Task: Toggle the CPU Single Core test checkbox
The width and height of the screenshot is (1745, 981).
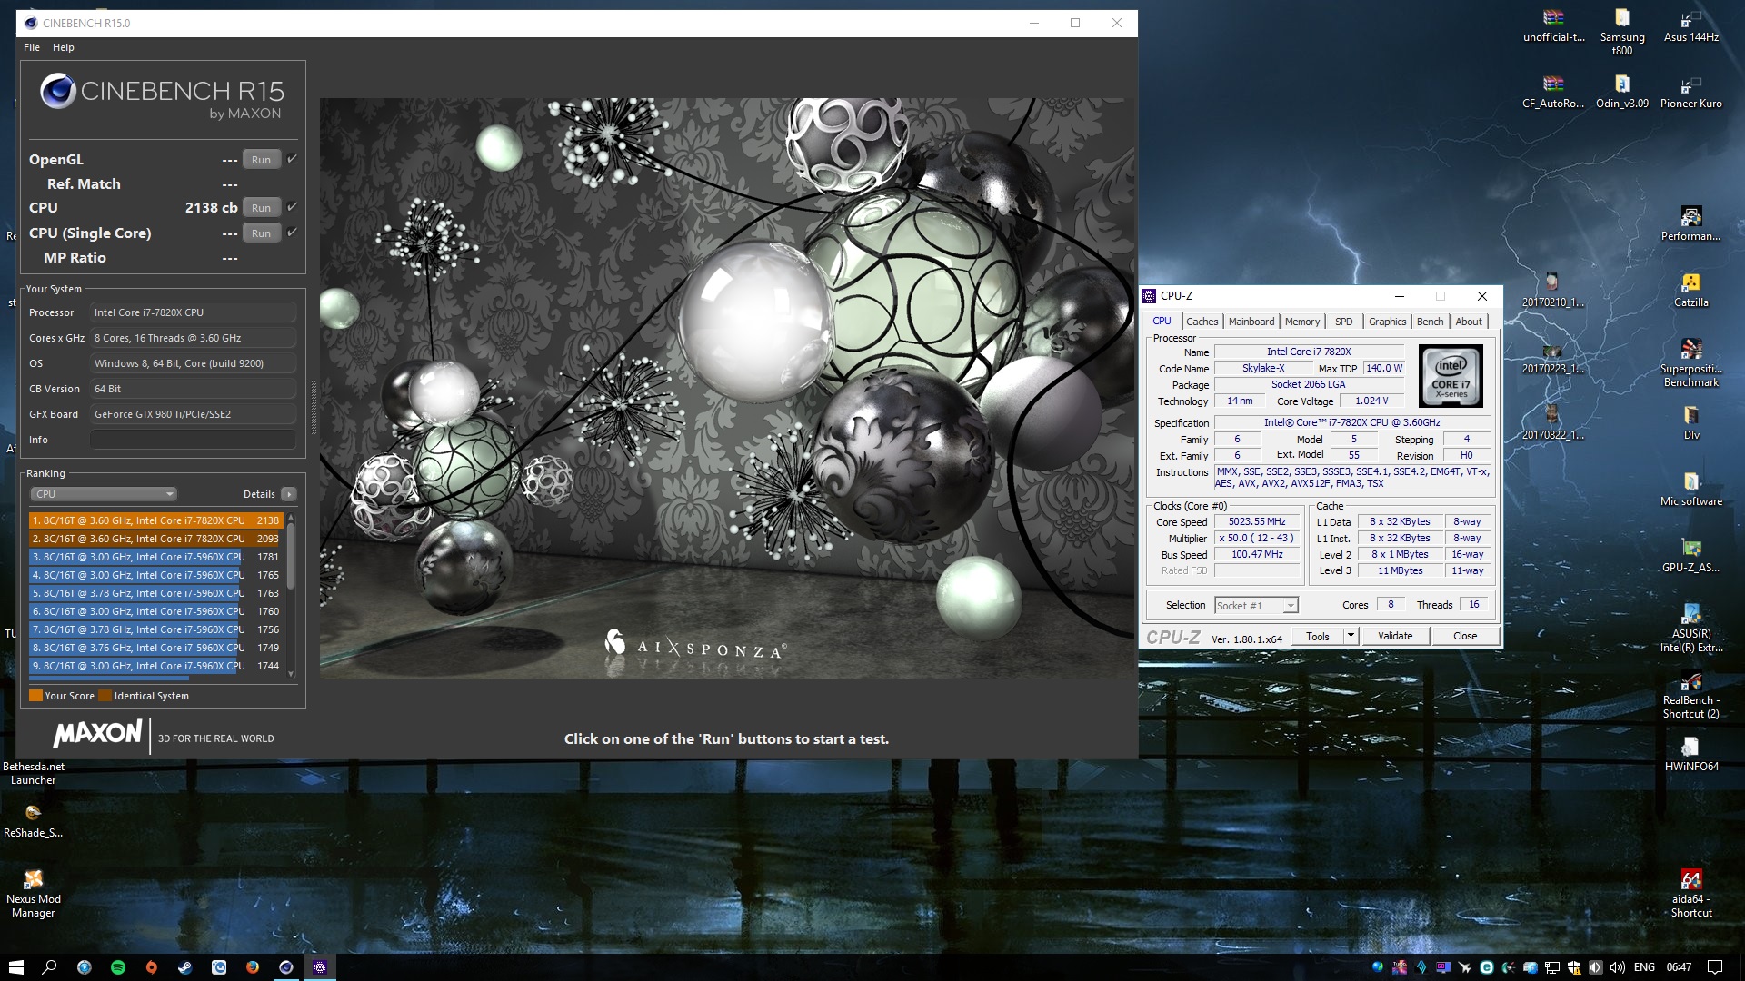Action: (293, 233)
